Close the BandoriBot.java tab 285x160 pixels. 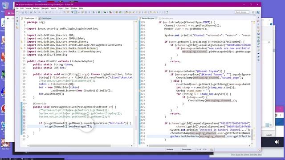pyautogui.click(x=156, y=18)
